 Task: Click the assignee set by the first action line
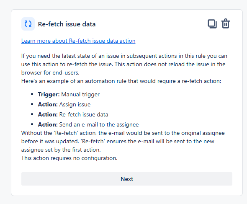(61, 150)
